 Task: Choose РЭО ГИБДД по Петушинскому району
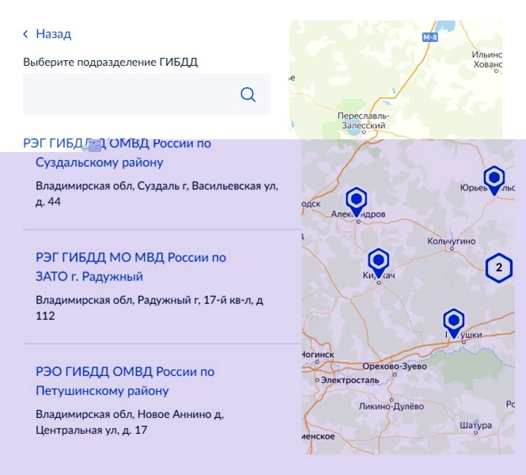pyautogui.click(x=125, y=381)
